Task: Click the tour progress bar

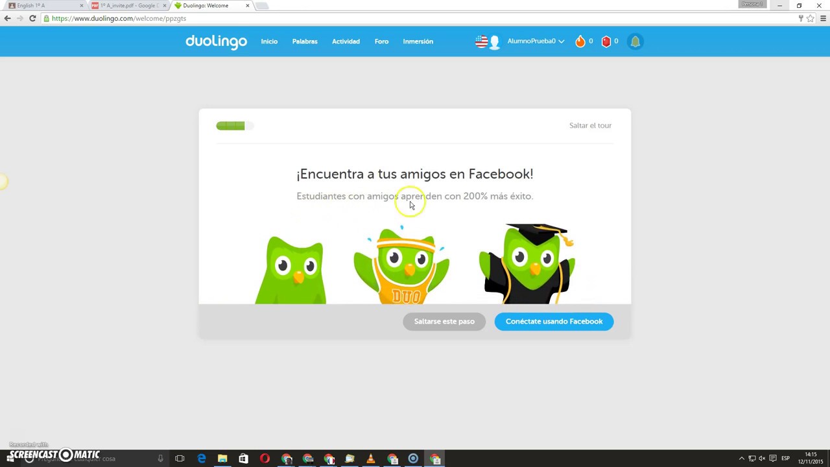Action: tap(235, 126)
